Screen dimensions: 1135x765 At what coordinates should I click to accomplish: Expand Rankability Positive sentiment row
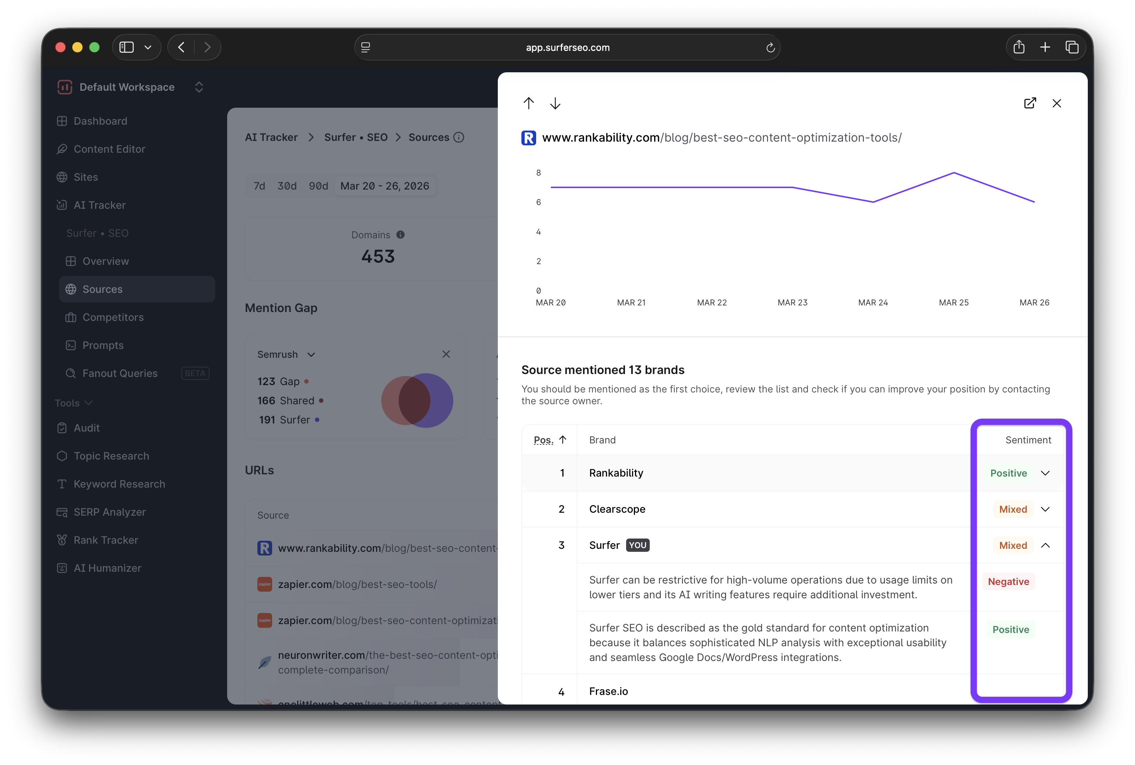pyautogui.click(x=1045, y=473)
